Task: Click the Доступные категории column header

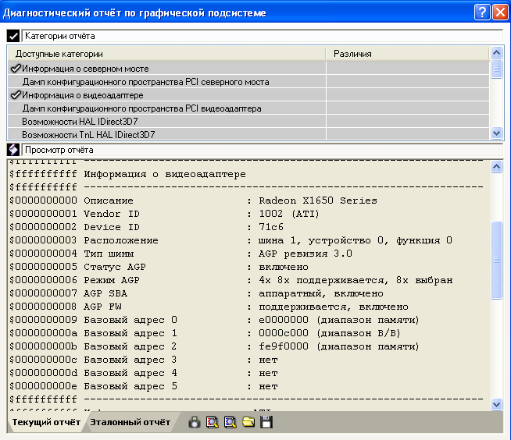Action: pyautogui.click(x=166, y=54)
